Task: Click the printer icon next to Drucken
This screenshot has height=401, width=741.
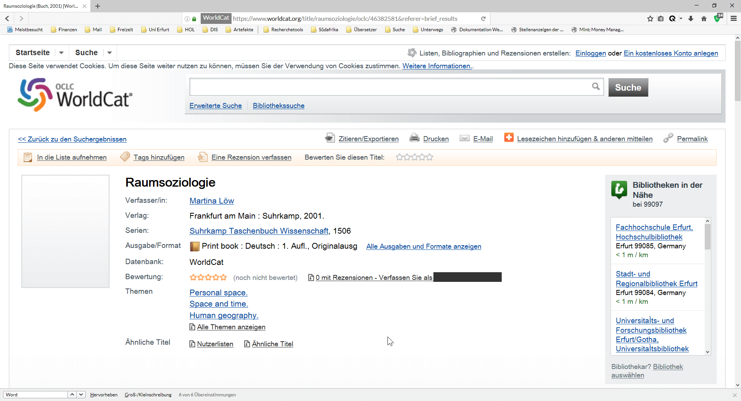Action: (x=414, y=138)
